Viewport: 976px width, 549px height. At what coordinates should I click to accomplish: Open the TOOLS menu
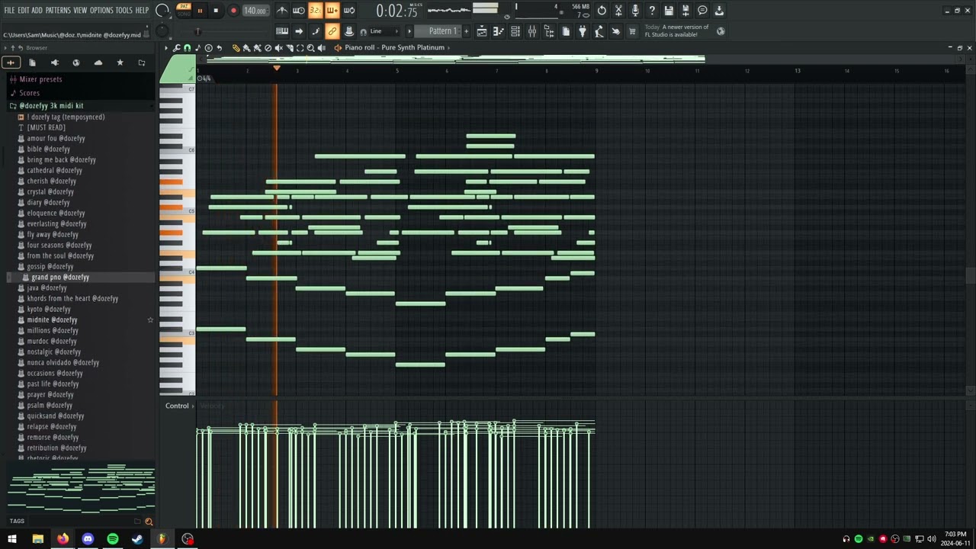[124, 10]
